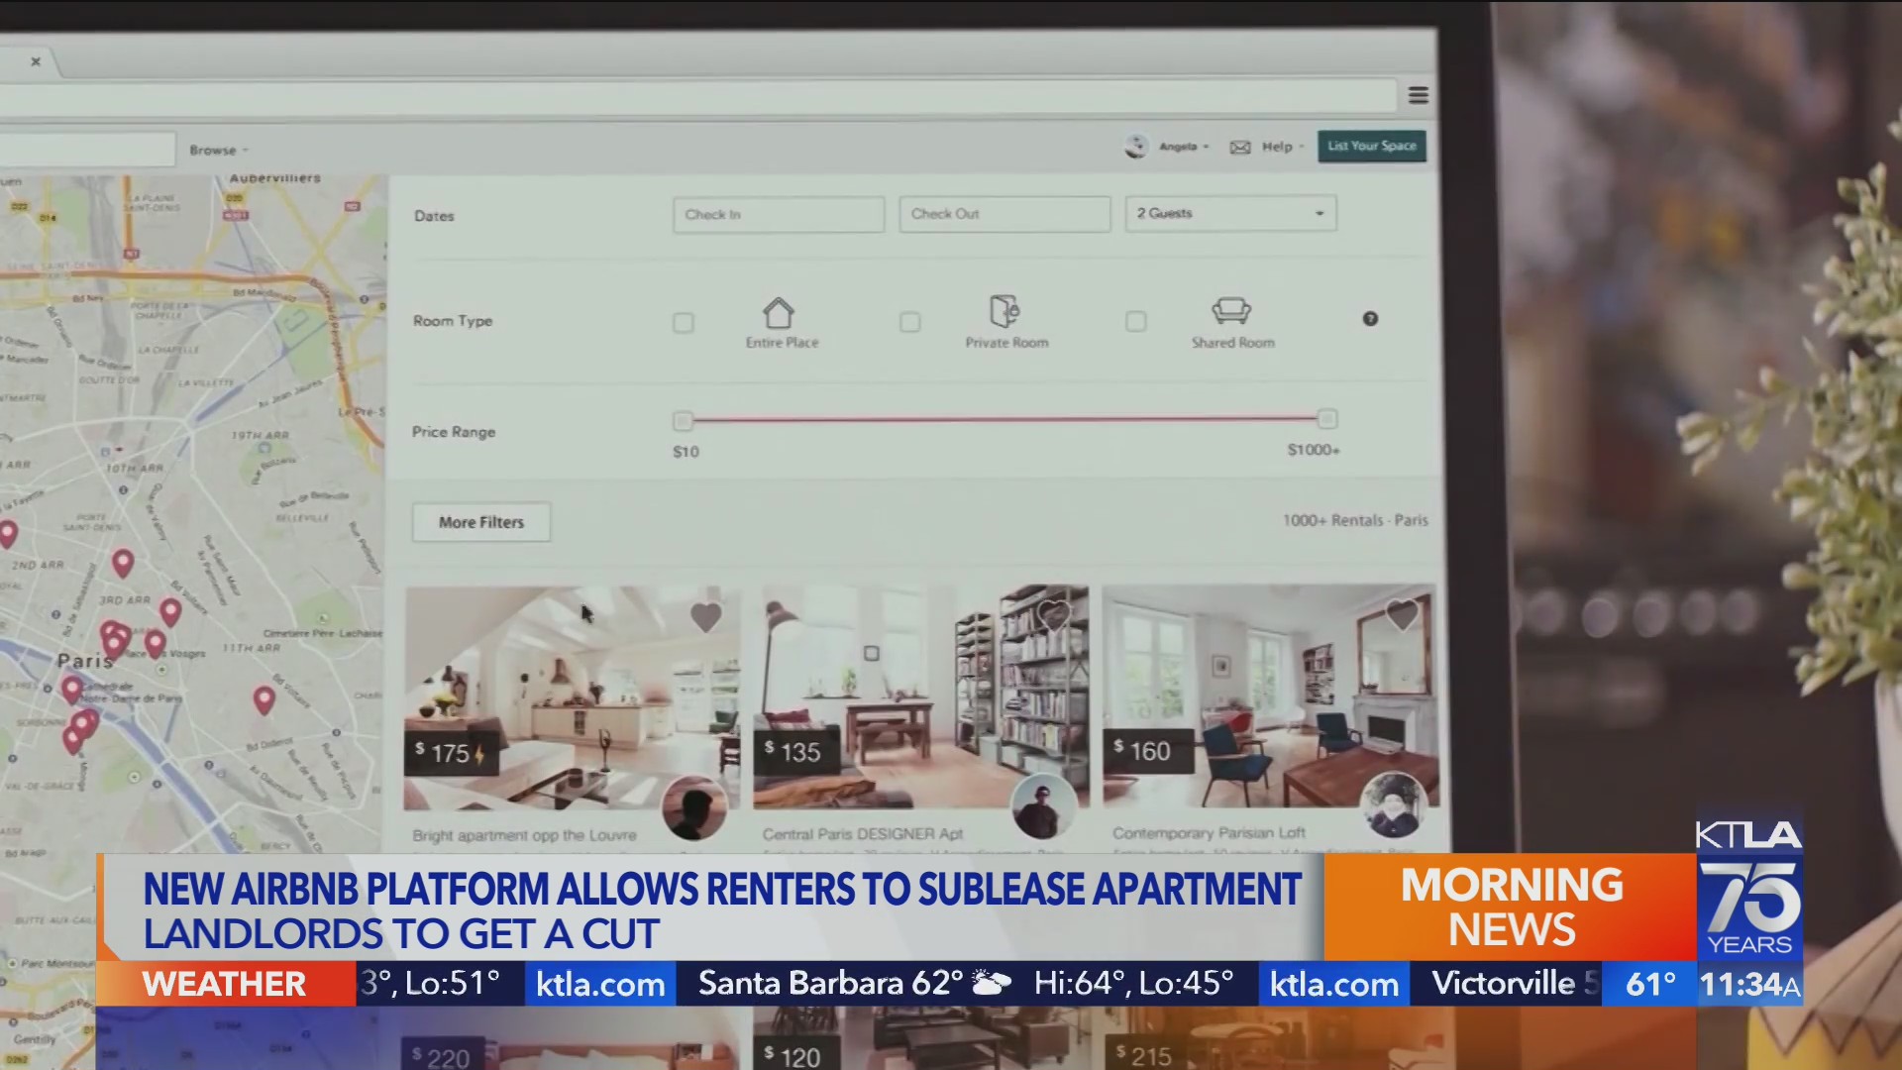Image resolution: width=1902 pixels, height=1070 pixels.
Task: Click the Check In date field
Action: pos(778,214)
